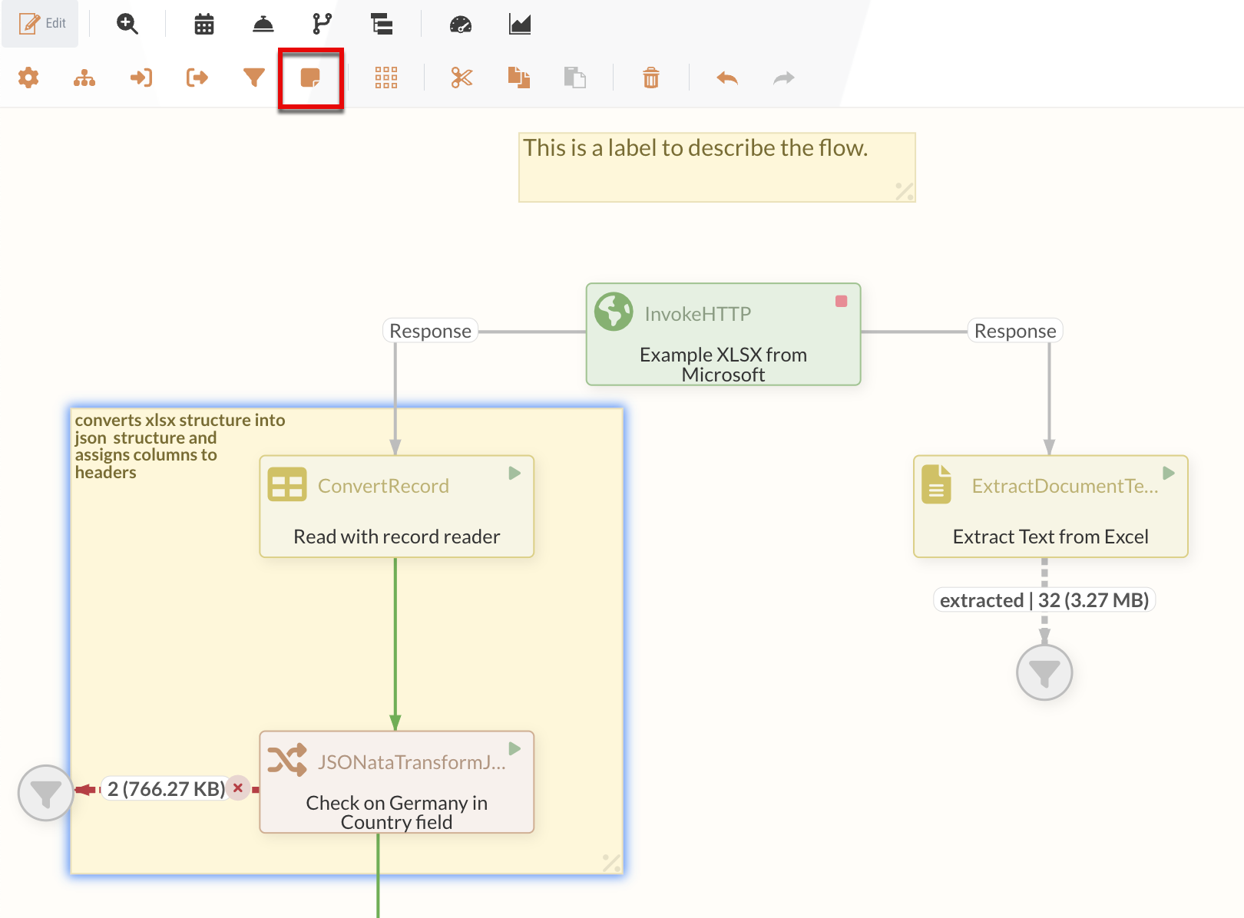Click resize handle of yellow label
Viewport: 1244px width, 918px height.
pyautogui.click(x=611, y=863)
